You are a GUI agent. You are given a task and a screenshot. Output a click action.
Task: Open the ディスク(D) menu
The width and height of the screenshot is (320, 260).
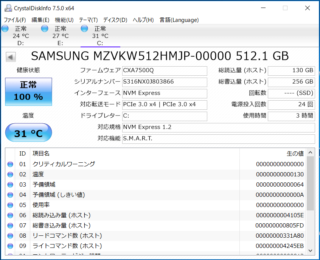coord(115,20)
